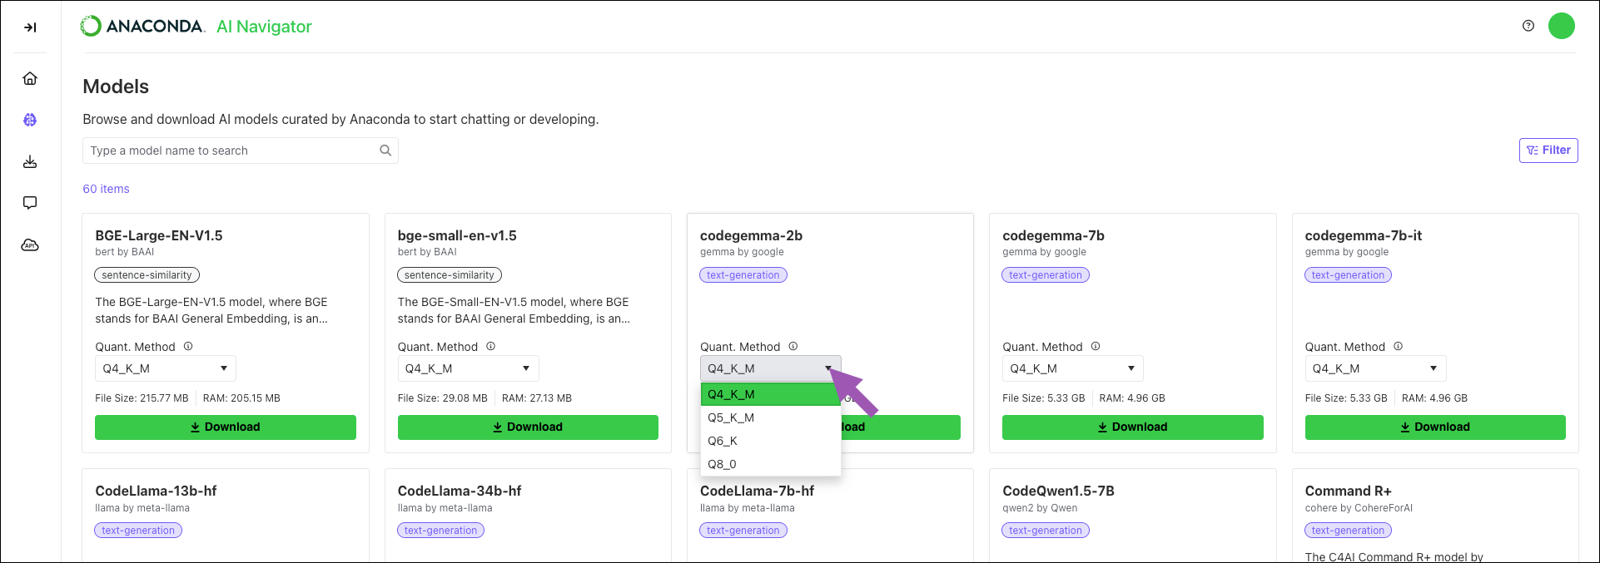This screenshot has height=563, width=1600.
Task: Click the help question mark icon
Action: [x=1528, y=26]
